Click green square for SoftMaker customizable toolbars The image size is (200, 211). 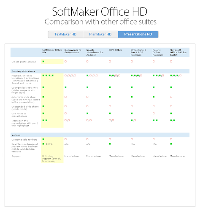click(x=43, y=139)
